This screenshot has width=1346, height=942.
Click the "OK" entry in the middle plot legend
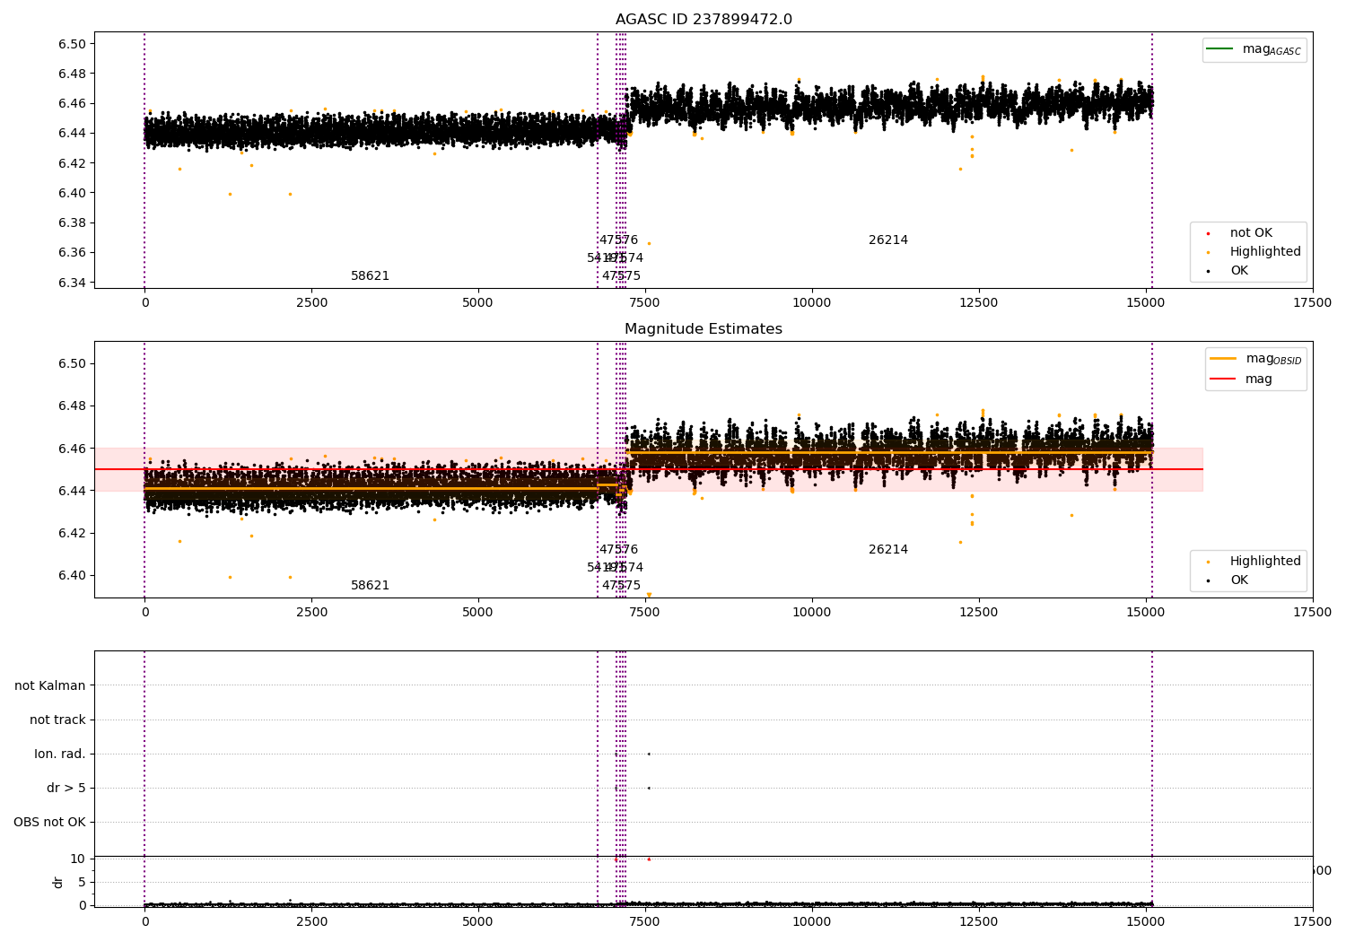1239,580
